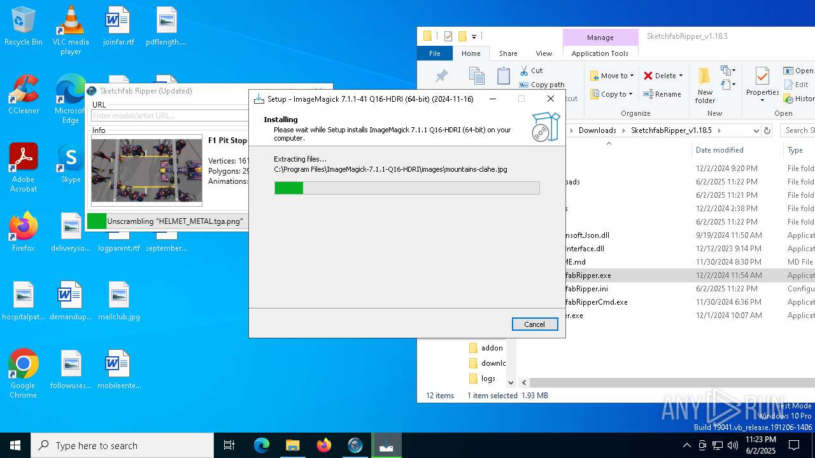Select followuses desktop image file
Viewport: 815px width, 458px height.
(x=71, y=369)
